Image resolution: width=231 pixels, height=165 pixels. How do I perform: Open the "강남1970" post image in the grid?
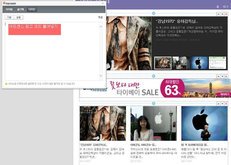[103, 123]
